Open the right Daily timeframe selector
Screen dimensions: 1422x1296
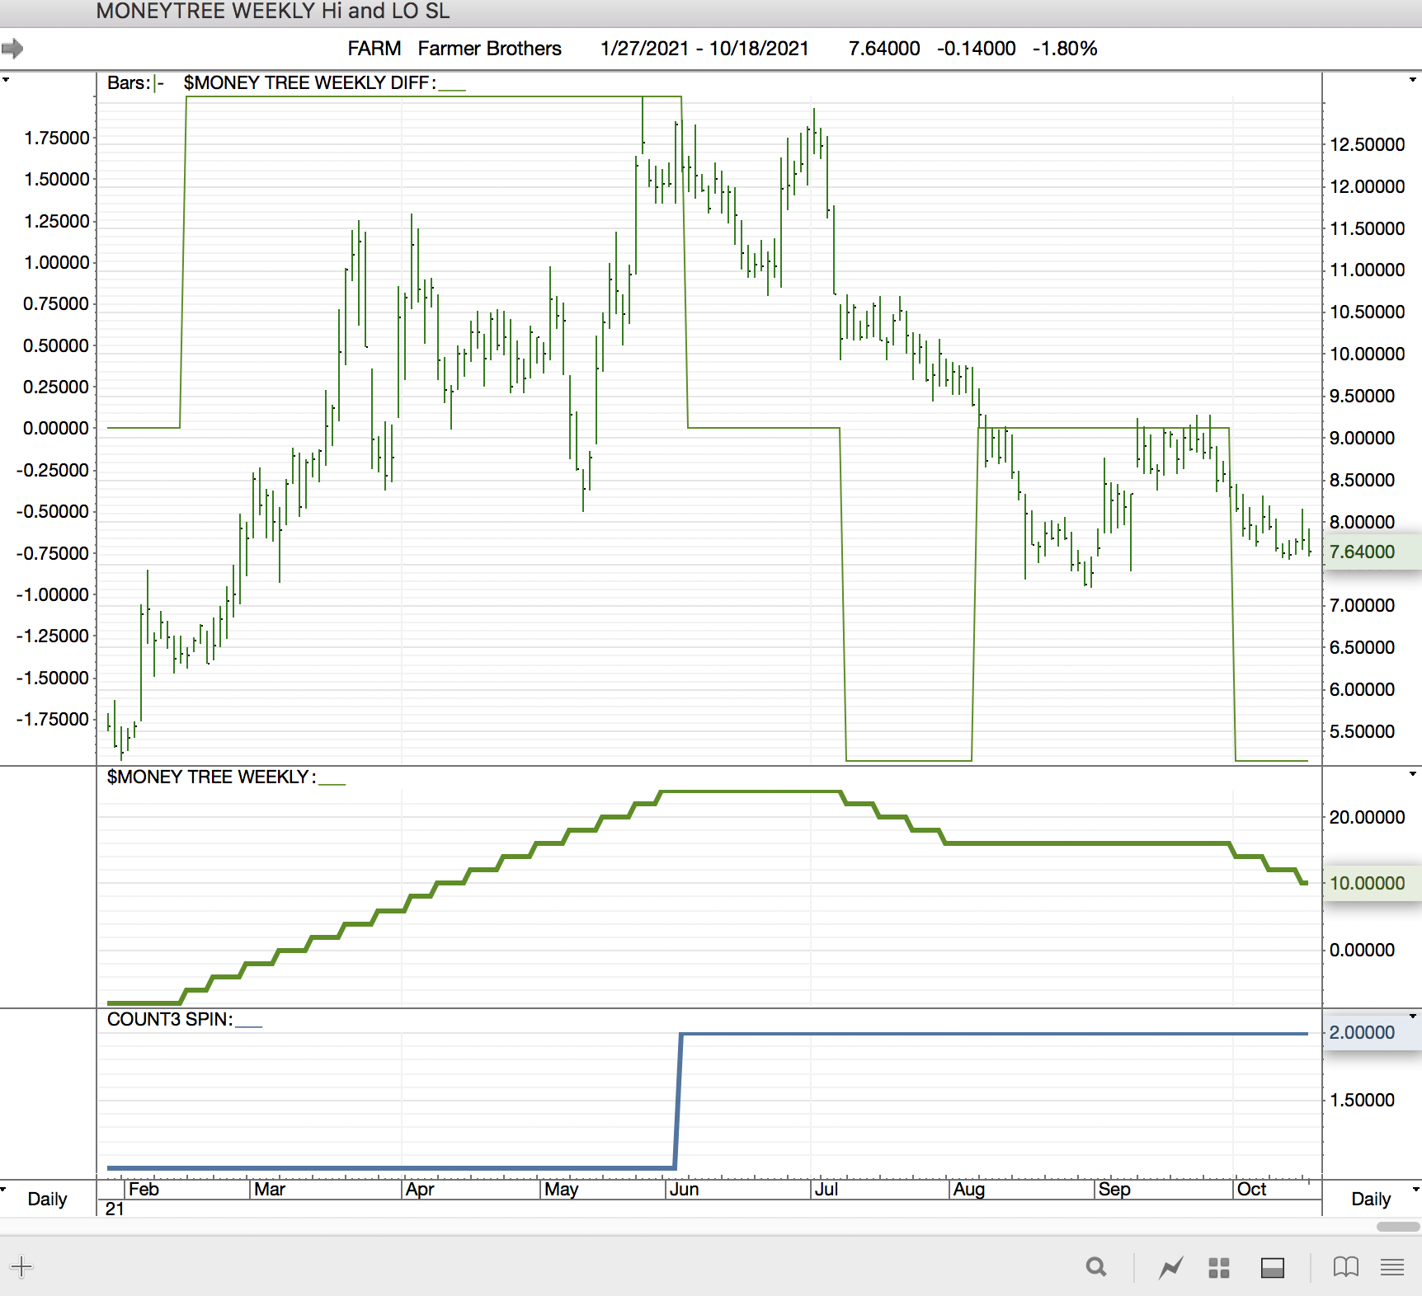click(1371, 1199)
